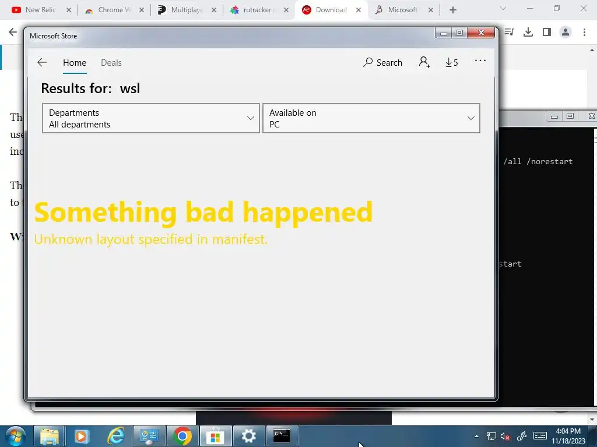Launch Windows Media Player from taskbar

(82, 437)
